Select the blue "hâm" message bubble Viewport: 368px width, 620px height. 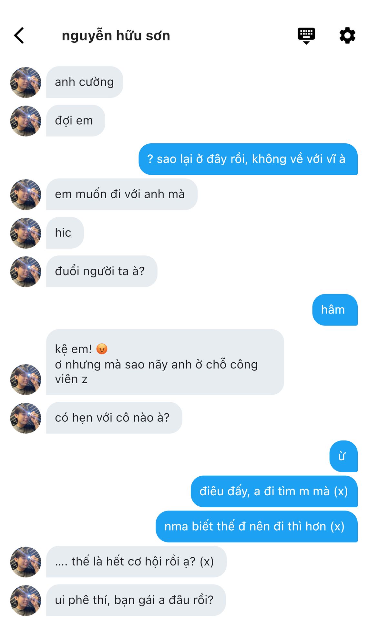(334, 310)
